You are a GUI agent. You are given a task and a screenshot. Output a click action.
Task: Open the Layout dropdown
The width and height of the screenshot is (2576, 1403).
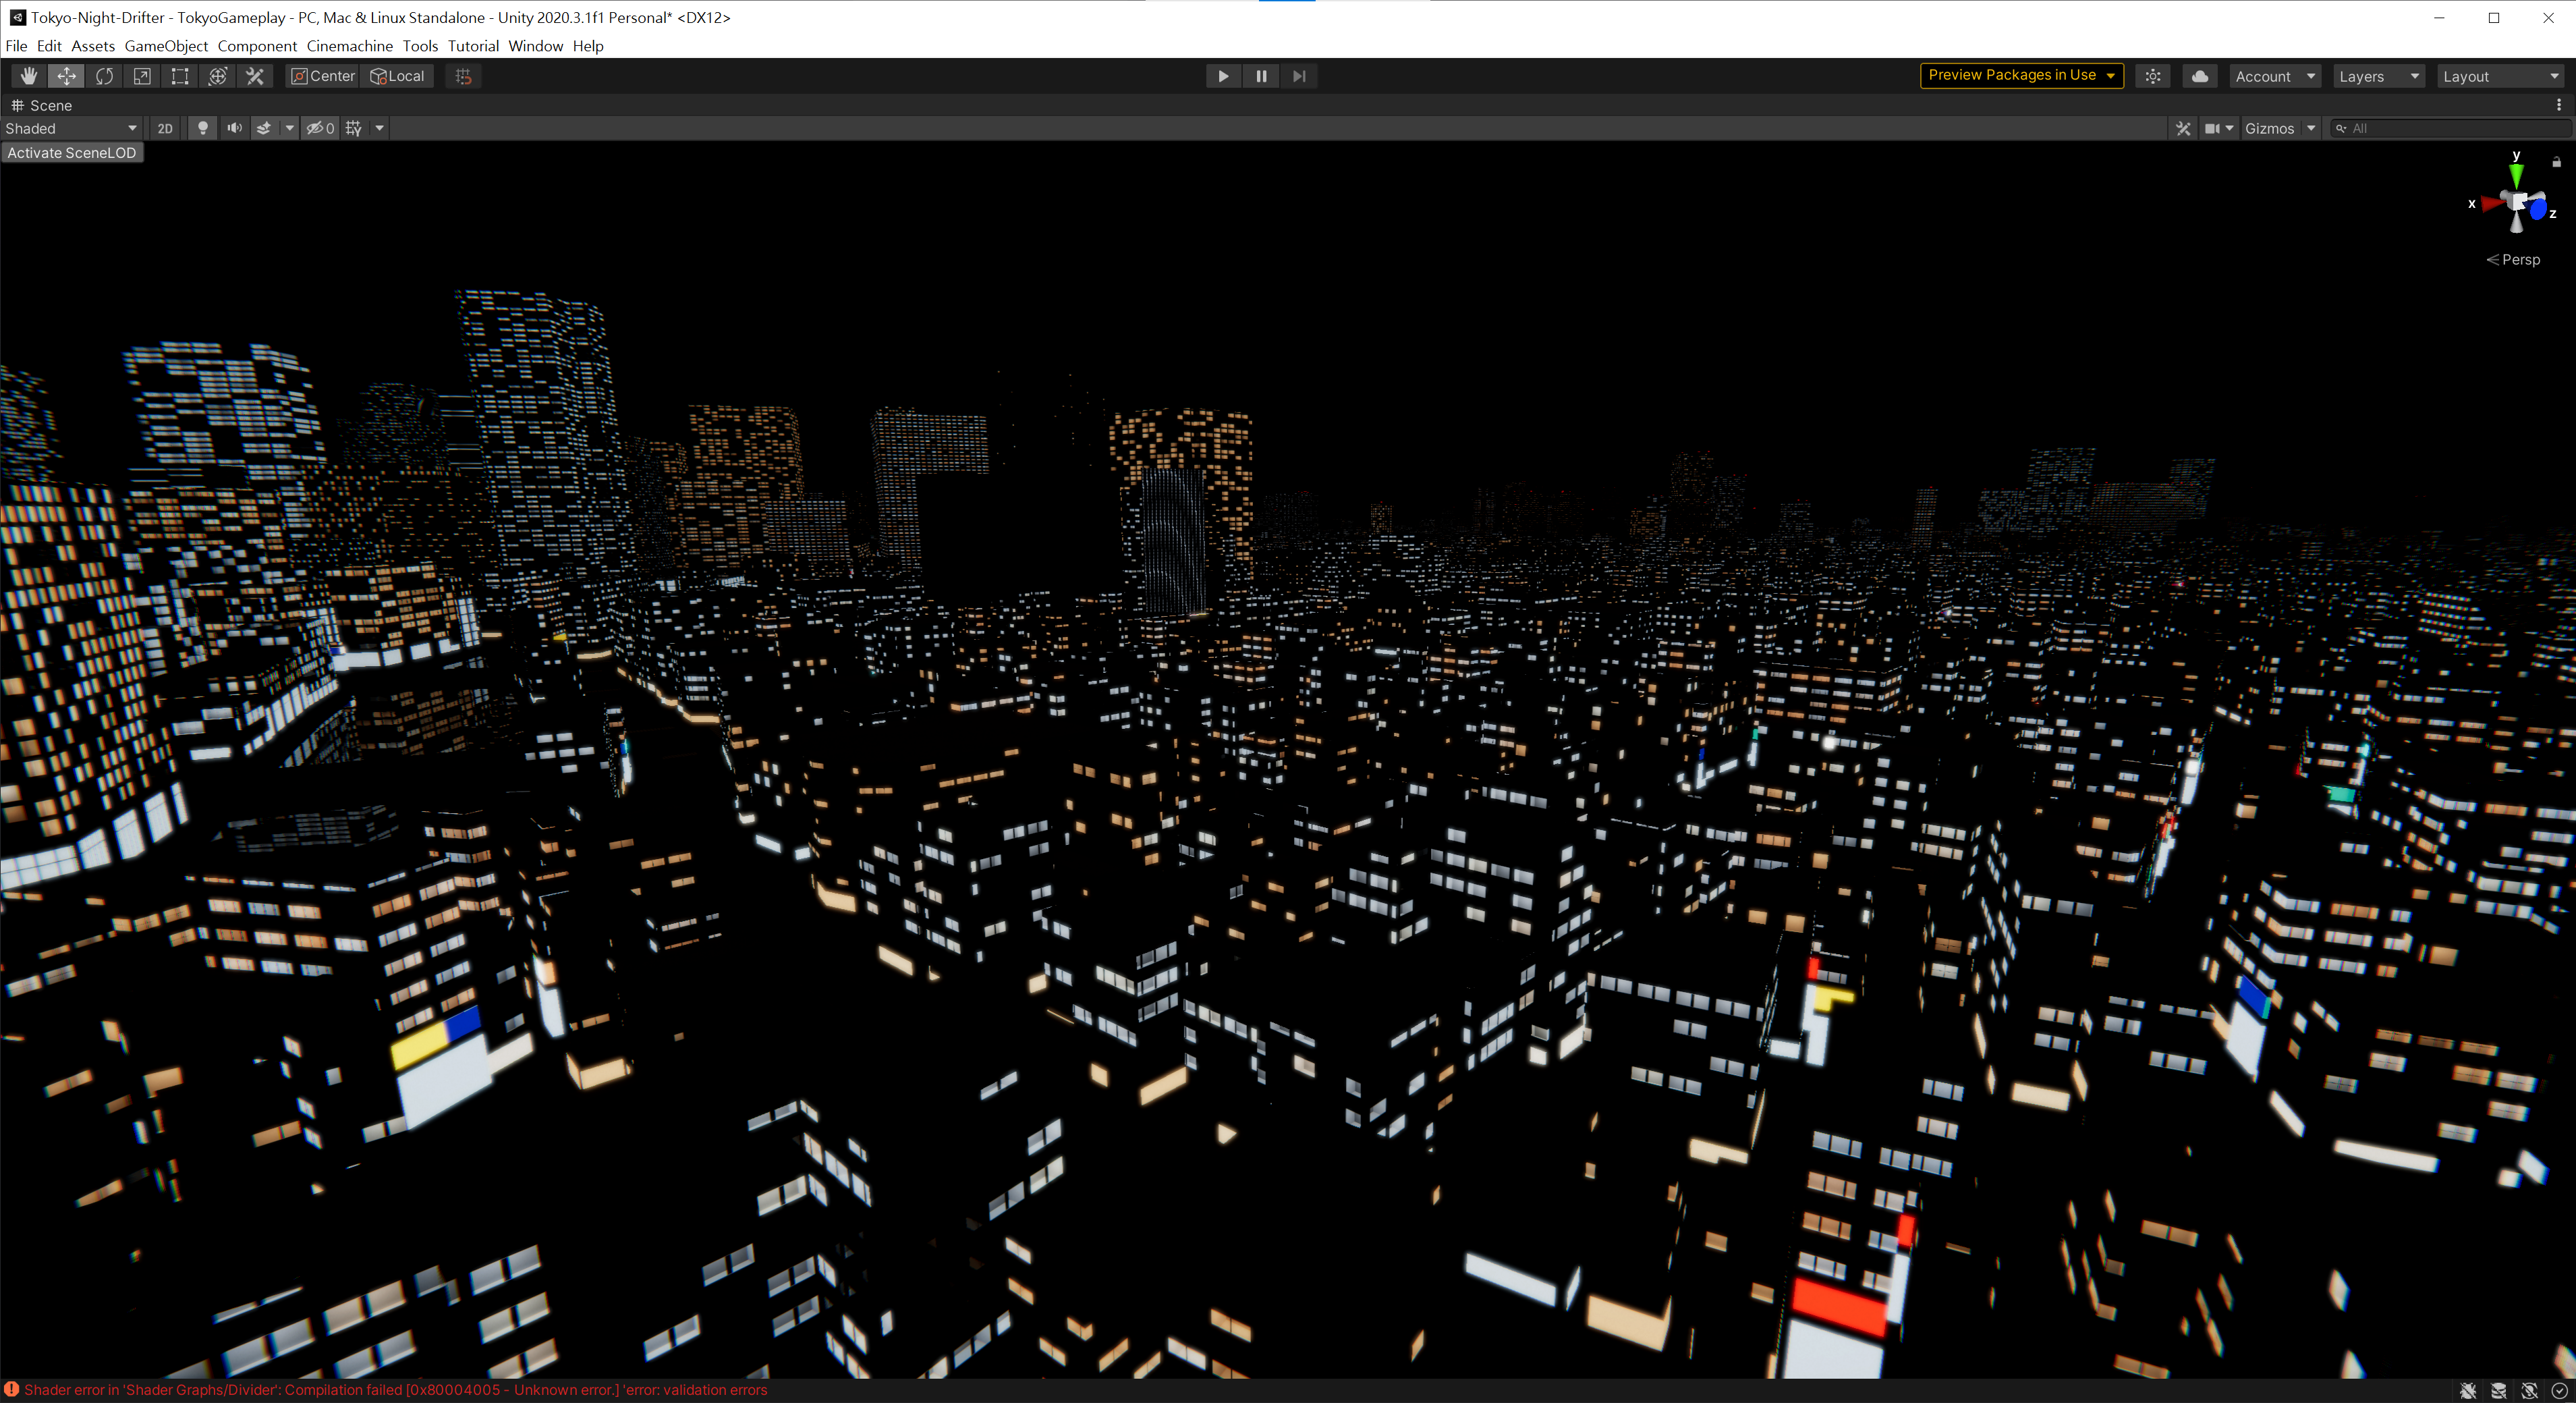[x=2501, y=76]
